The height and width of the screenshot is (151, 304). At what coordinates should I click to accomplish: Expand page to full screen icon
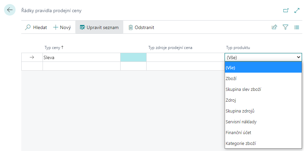pyautogui.click(x=297, y=10)
